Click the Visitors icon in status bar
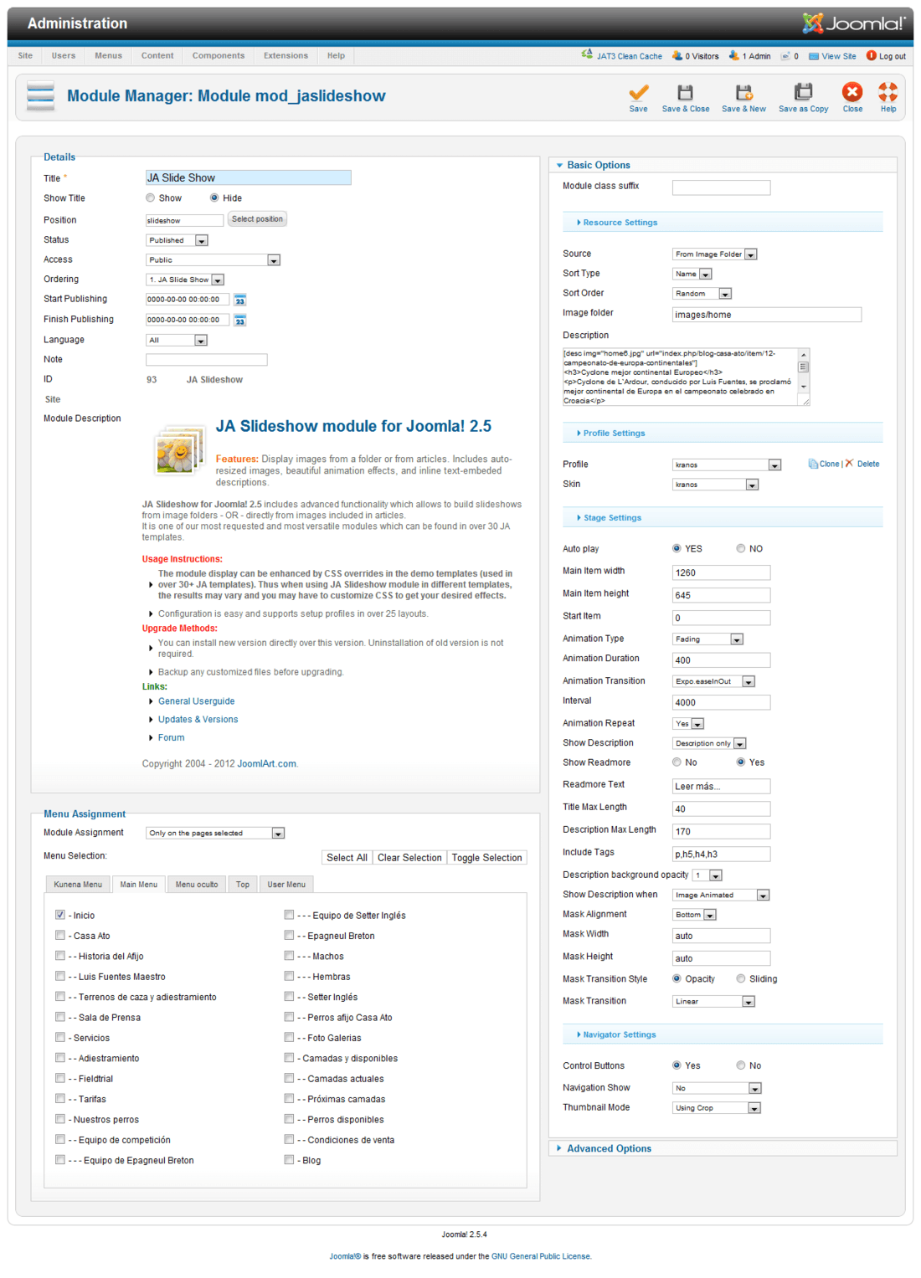921x1278 pixels. 677,55
